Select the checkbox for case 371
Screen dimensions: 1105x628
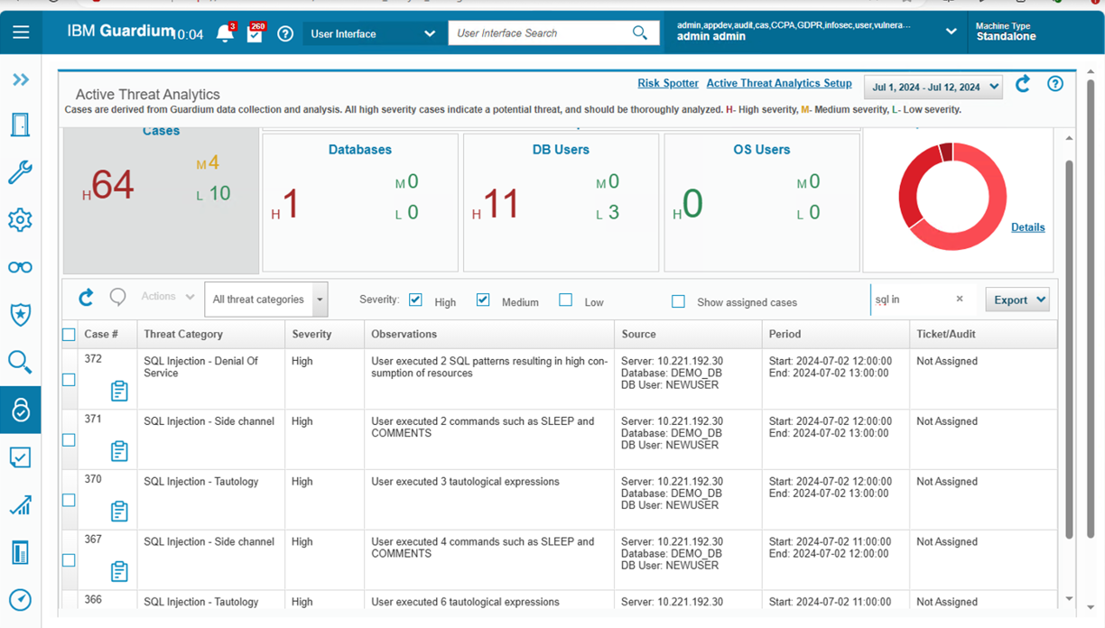point(68,439)
